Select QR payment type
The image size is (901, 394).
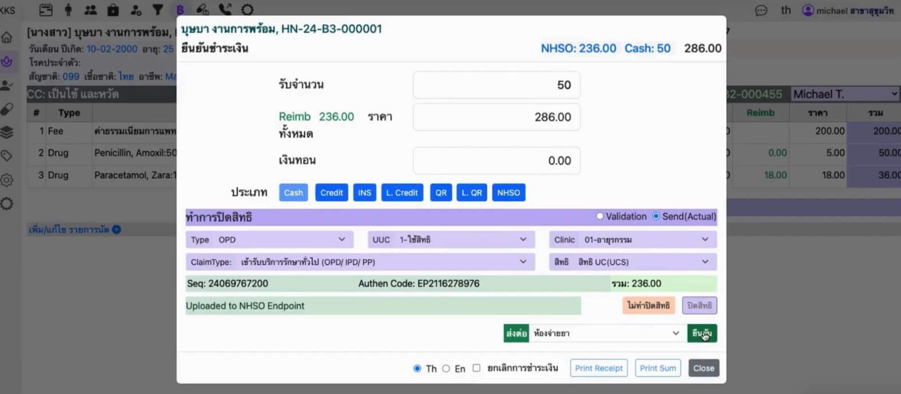click(441, 192)
